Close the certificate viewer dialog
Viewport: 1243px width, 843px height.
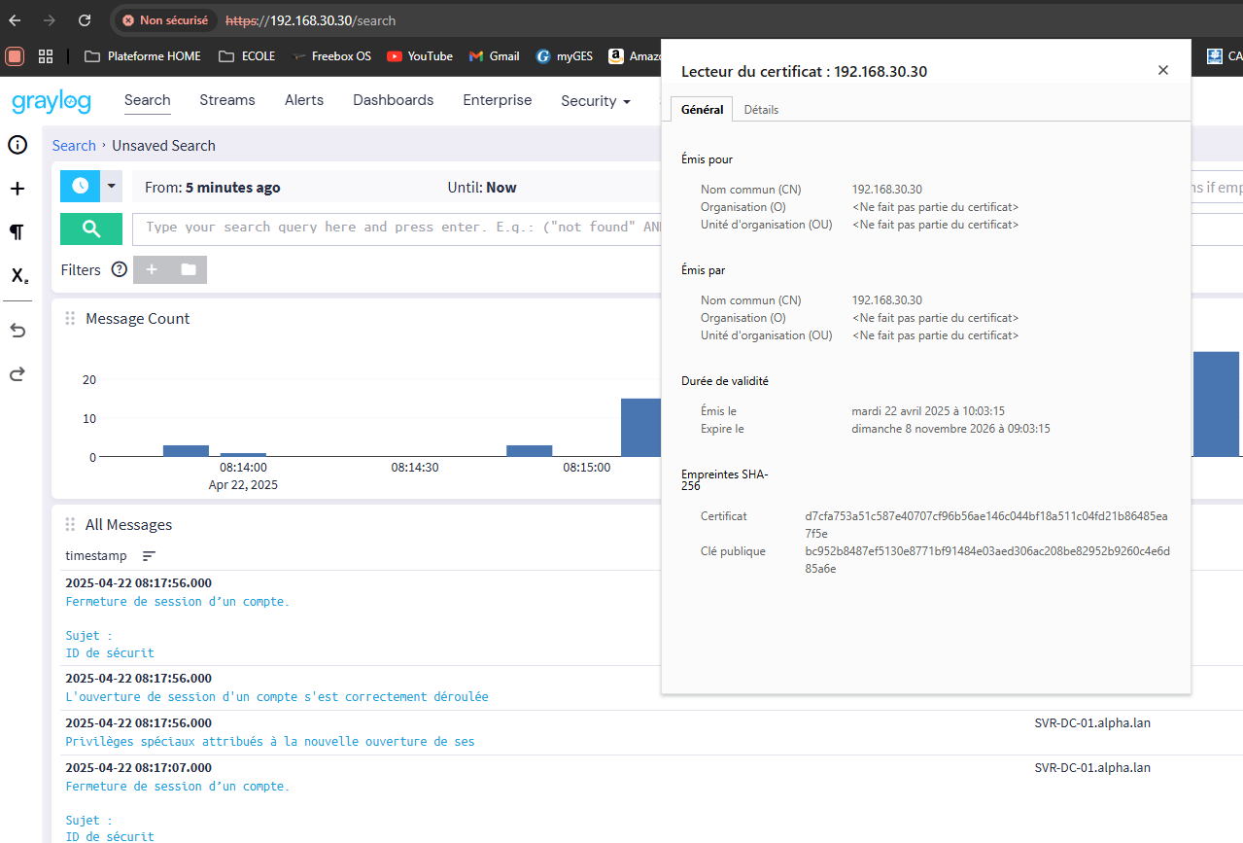coord(1163,70)
